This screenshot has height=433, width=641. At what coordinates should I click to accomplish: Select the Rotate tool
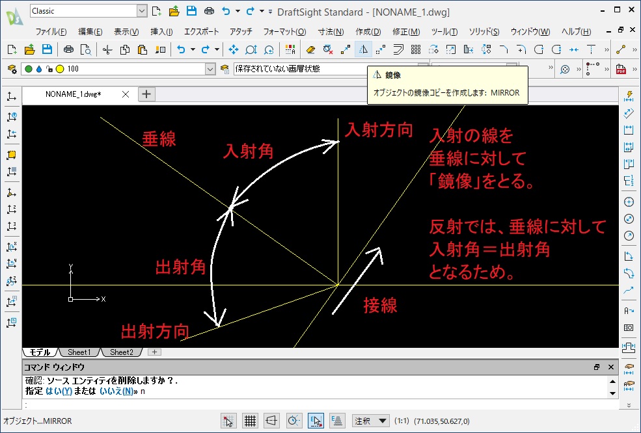(x=433, y=50)
